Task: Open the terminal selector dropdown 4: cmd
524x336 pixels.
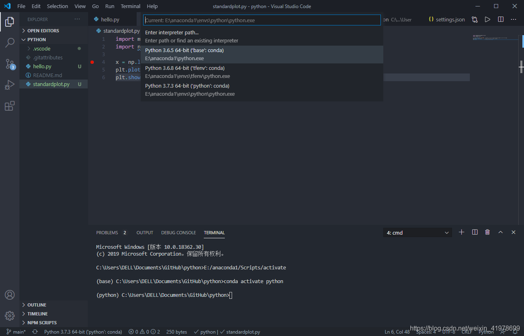Action: [x=418, y=233]
